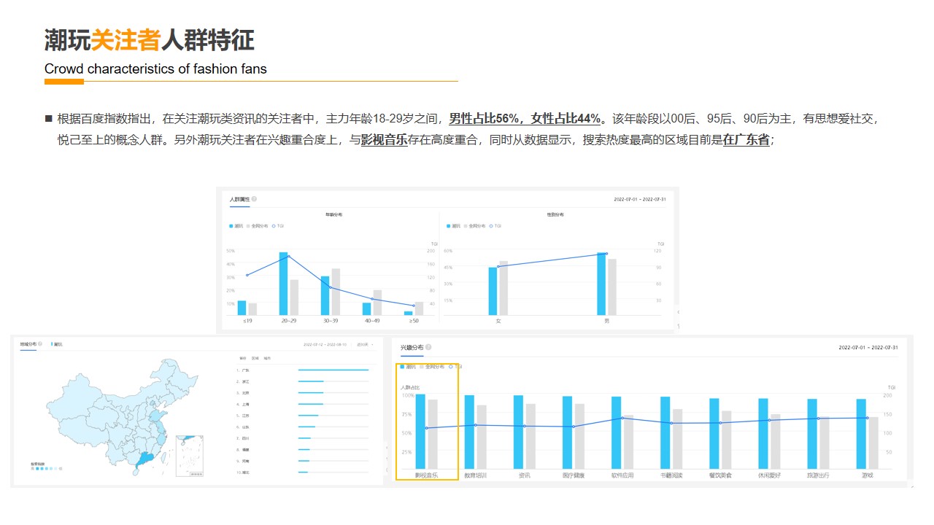Click 餐饮美食 blue interest bar
Screen dimensions: 934x525
point(714,434)
